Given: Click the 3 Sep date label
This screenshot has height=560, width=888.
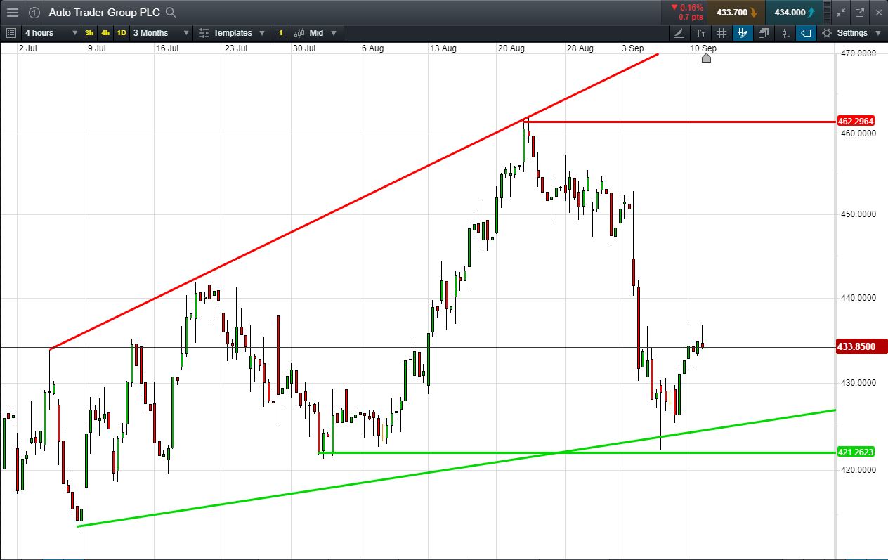Looking at the screenshot, I should 633,48.
